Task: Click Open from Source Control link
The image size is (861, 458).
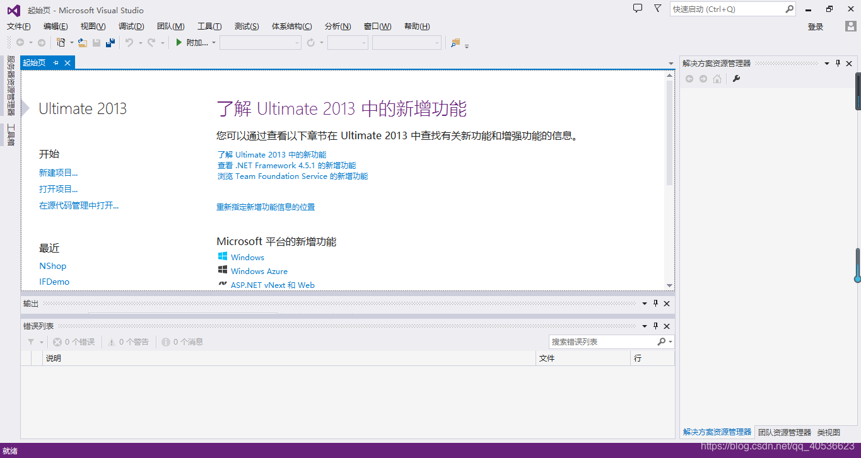Action: [79, 205]
